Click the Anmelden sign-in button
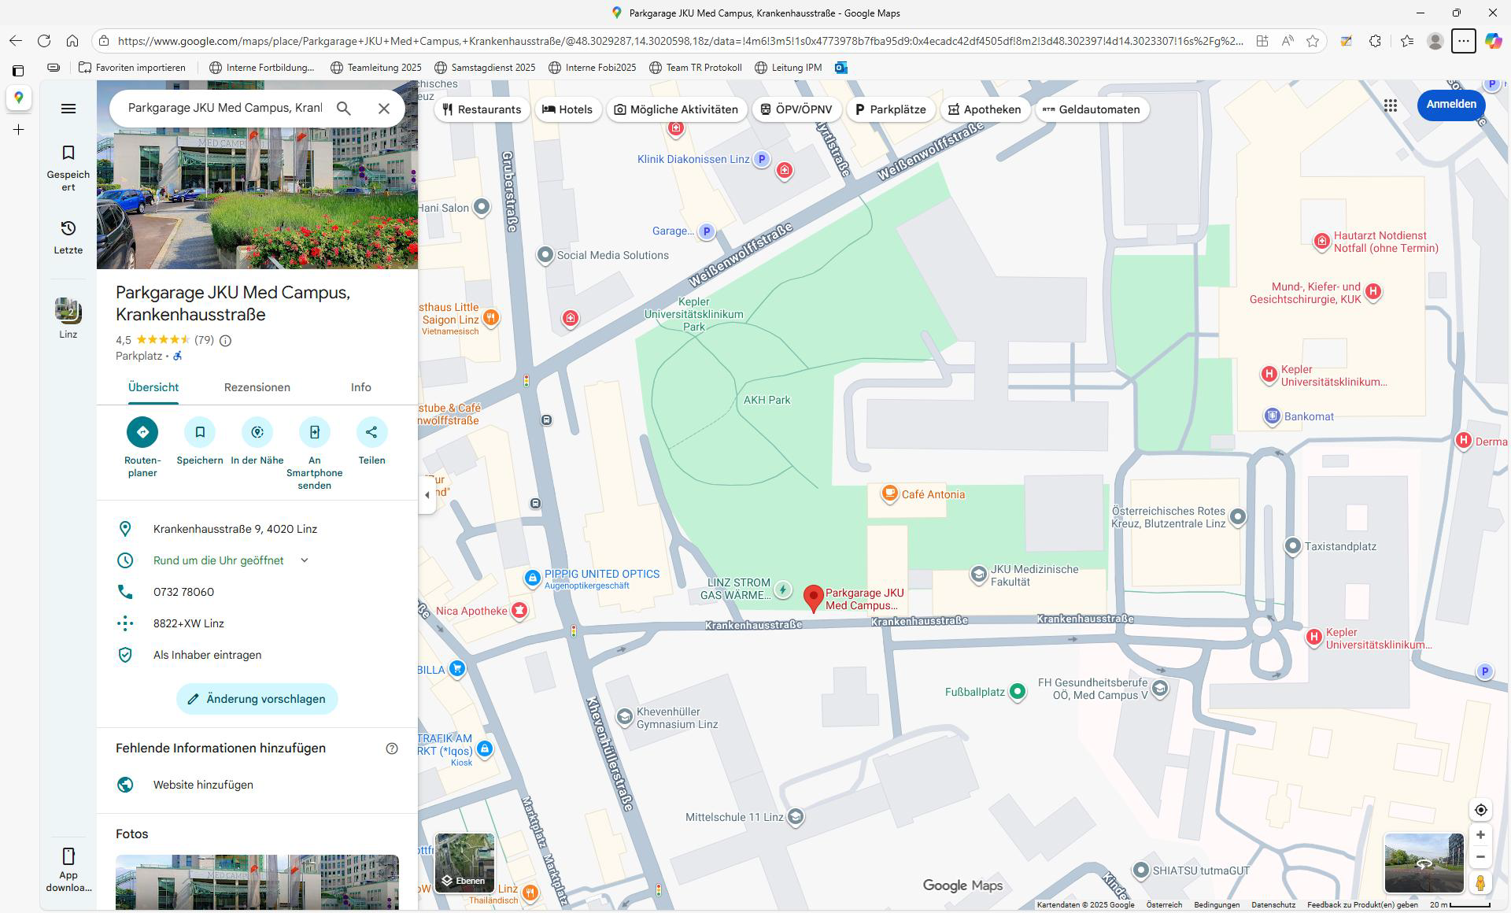 coord(1450,105)
